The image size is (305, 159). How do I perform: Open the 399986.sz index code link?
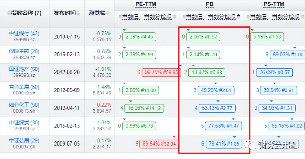pyautogui.click(x=24, y=39)
